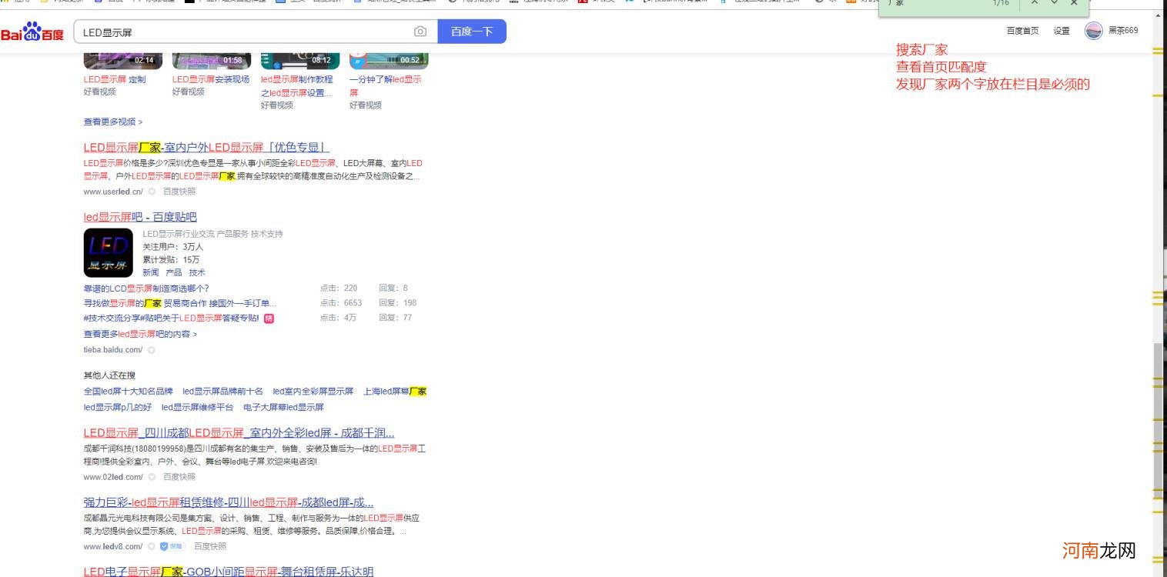The image size is (1167, 577).
Task: Open 百度快照 for userled.cn result
Action: [x=179, y=192]
